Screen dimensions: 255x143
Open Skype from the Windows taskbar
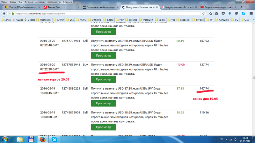point(55,139)
